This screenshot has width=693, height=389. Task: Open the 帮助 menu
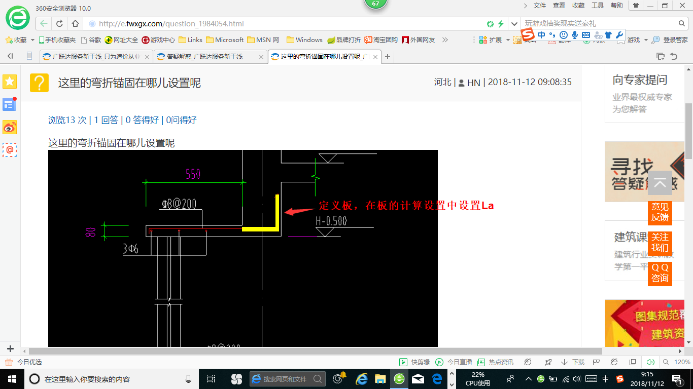tap(617, 6)
